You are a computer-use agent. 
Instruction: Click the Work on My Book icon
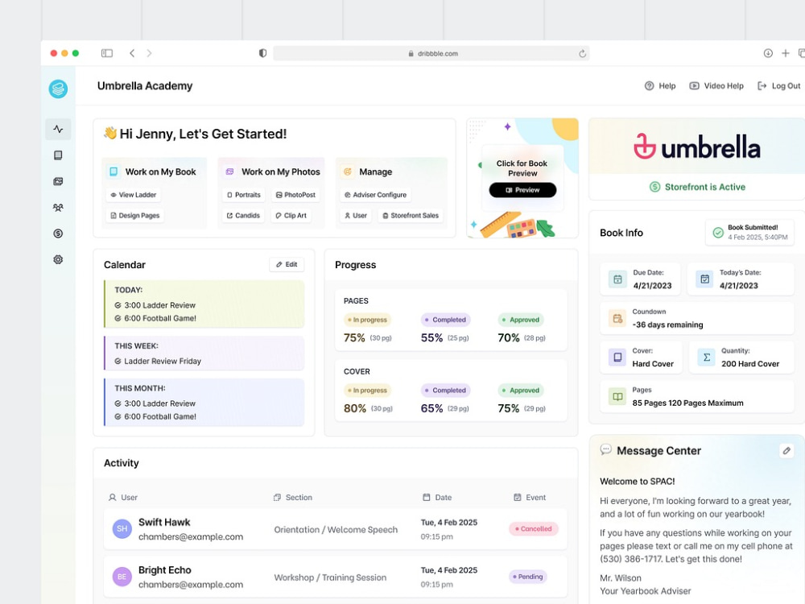(x=114, y=172)
